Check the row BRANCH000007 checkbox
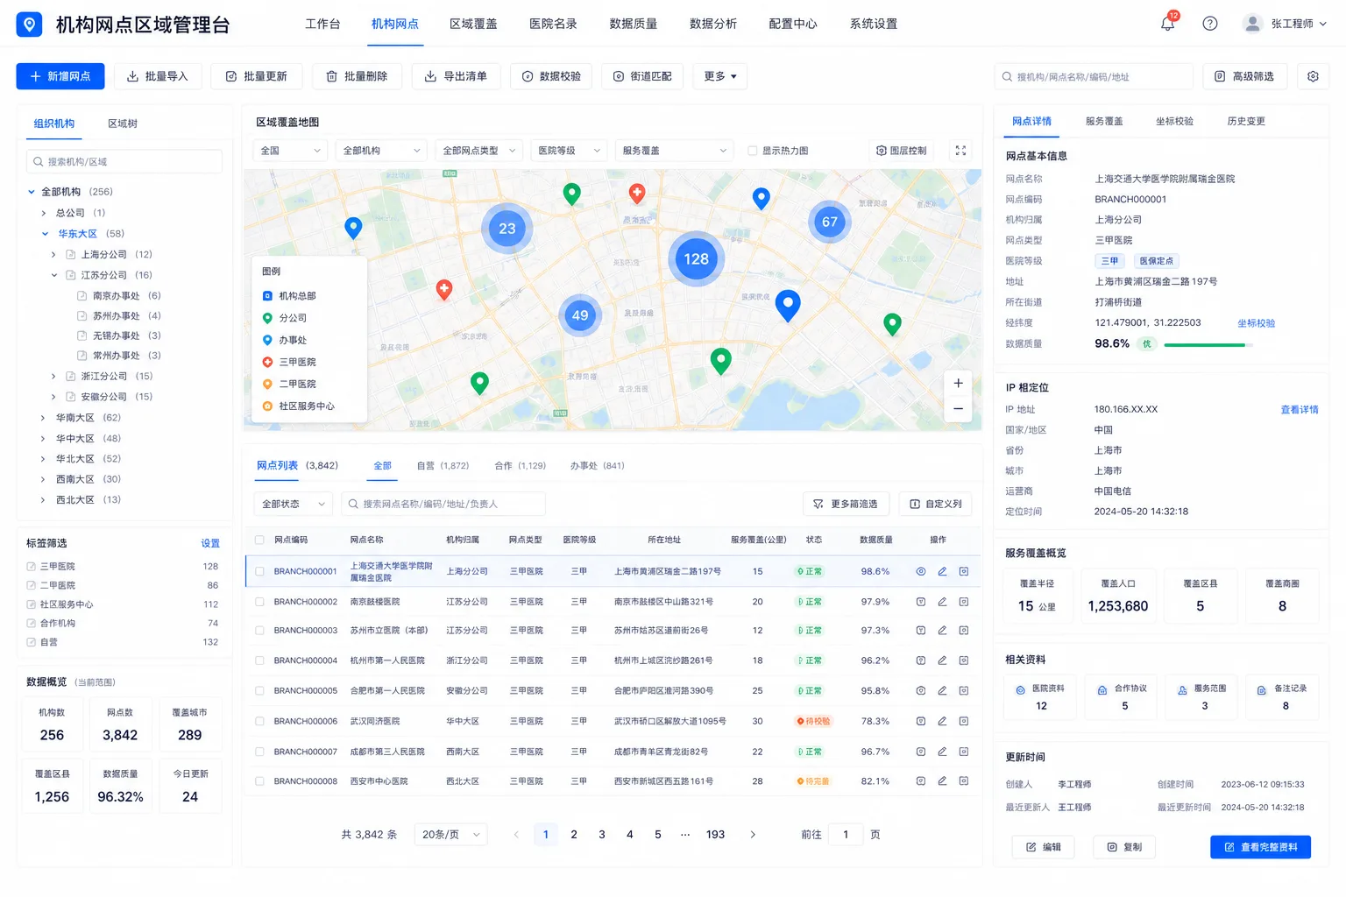This screenshot has height=897, width=1346. [x=259, y=752]
